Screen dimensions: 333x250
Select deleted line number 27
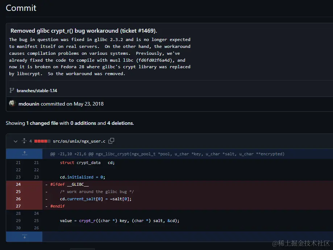[x=18, y=206]
